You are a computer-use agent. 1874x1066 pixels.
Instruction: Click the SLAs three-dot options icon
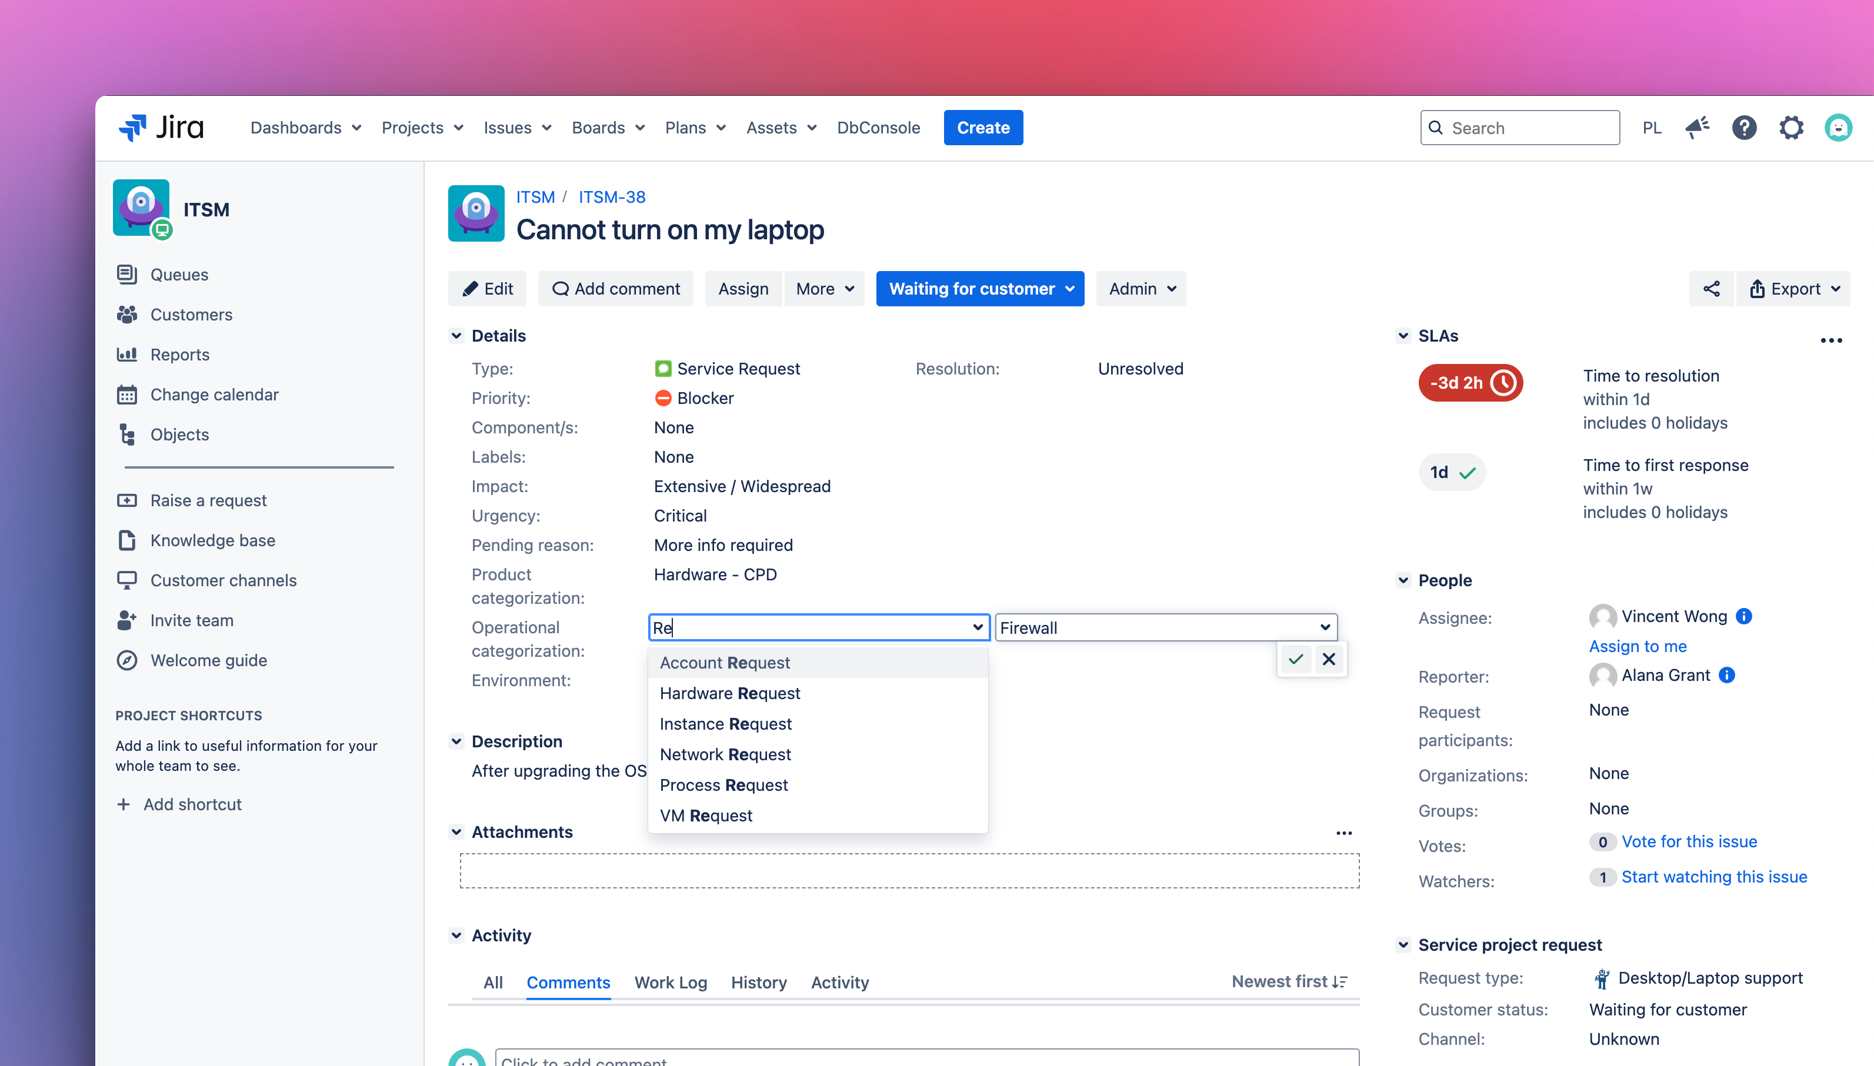coord(1831,340)
